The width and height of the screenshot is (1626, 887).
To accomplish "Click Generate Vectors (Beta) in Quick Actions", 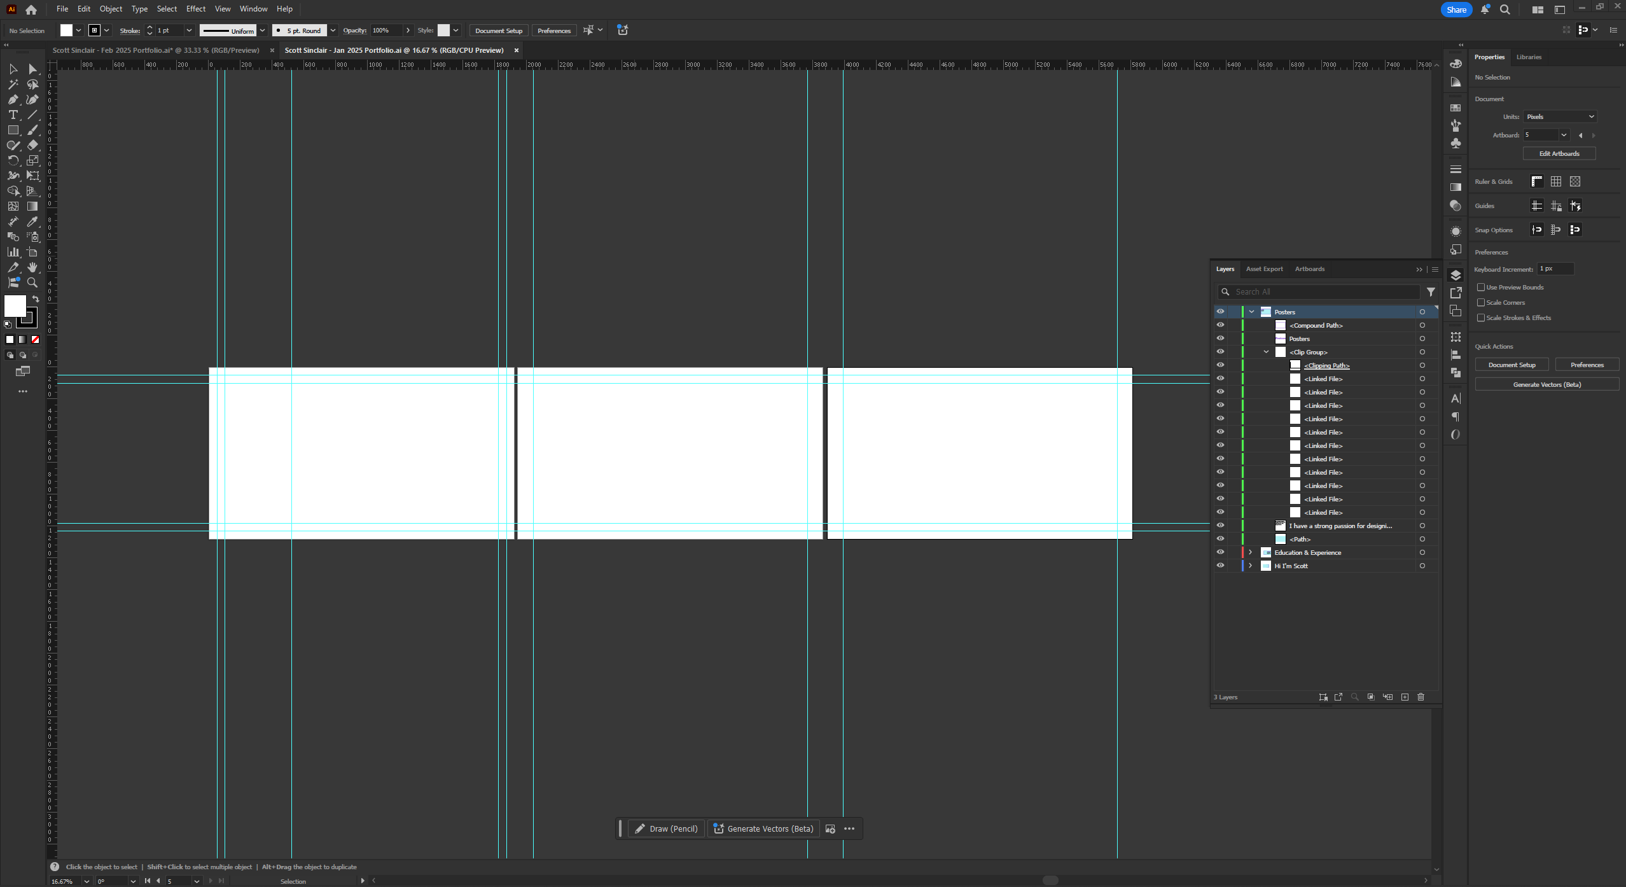I will point(1546,384).
